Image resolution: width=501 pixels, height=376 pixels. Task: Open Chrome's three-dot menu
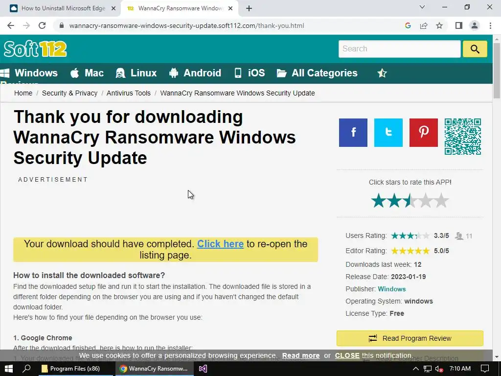point(490,25)
